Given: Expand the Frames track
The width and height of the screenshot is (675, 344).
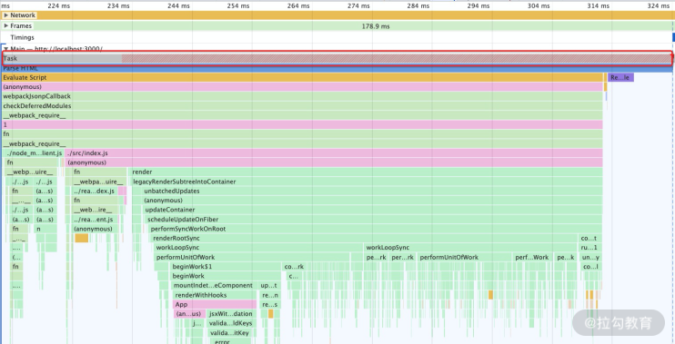Looking at the screenshot, I should tap(6, 25).
